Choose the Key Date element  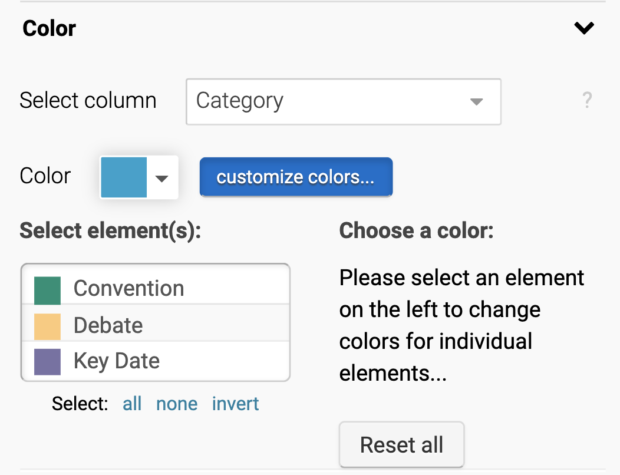tap(117, 361)
